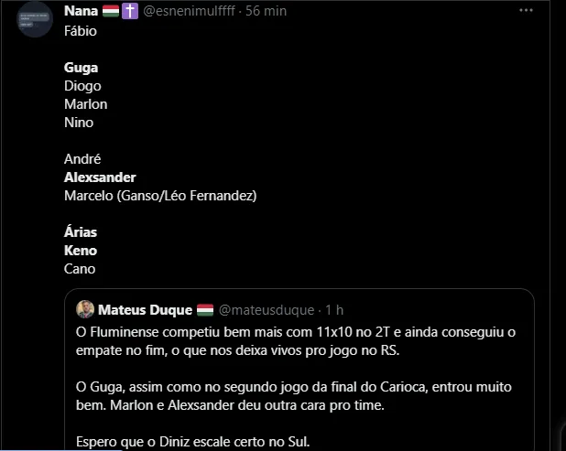Click the Fábio line of the tweet
This screenshot has height=451, width=566.
(x=81, y=31)
